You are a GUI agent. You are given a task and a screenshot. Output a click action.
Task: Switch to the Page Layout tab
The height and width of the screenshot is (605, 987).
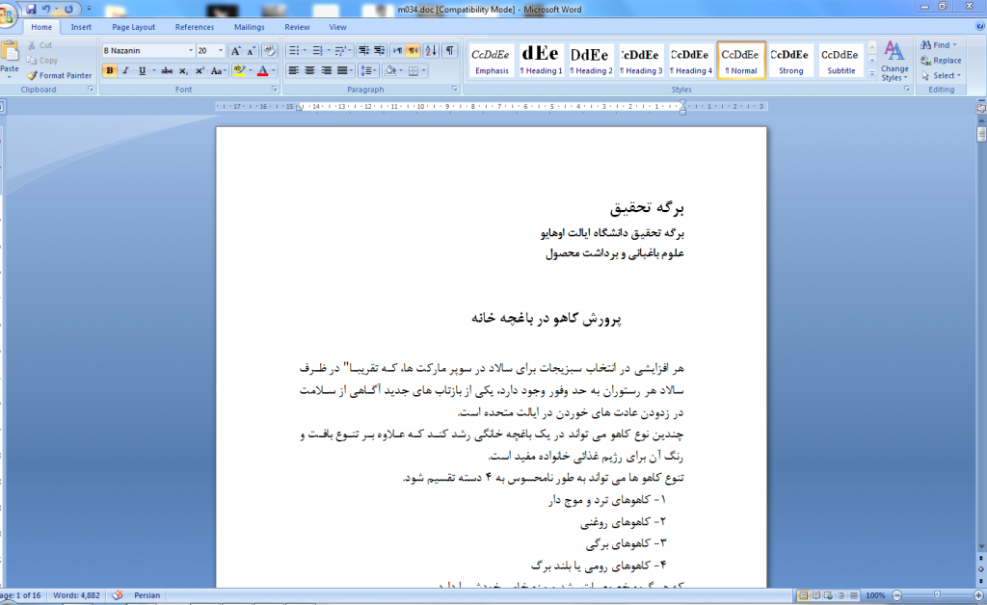[x=133, y=27]
